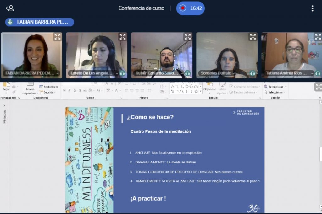Open dropdown next to Tatiana Andrea Ríos name
The image size is (322, 214).
point(312,73)
